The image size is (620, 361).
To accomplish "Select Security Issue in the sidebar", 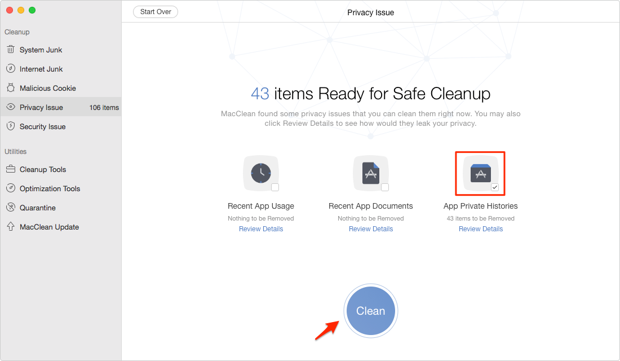I will click(x=43, y=126).
